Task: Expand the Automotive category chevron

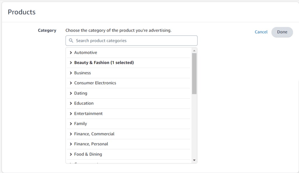Action: coord(71,53)
